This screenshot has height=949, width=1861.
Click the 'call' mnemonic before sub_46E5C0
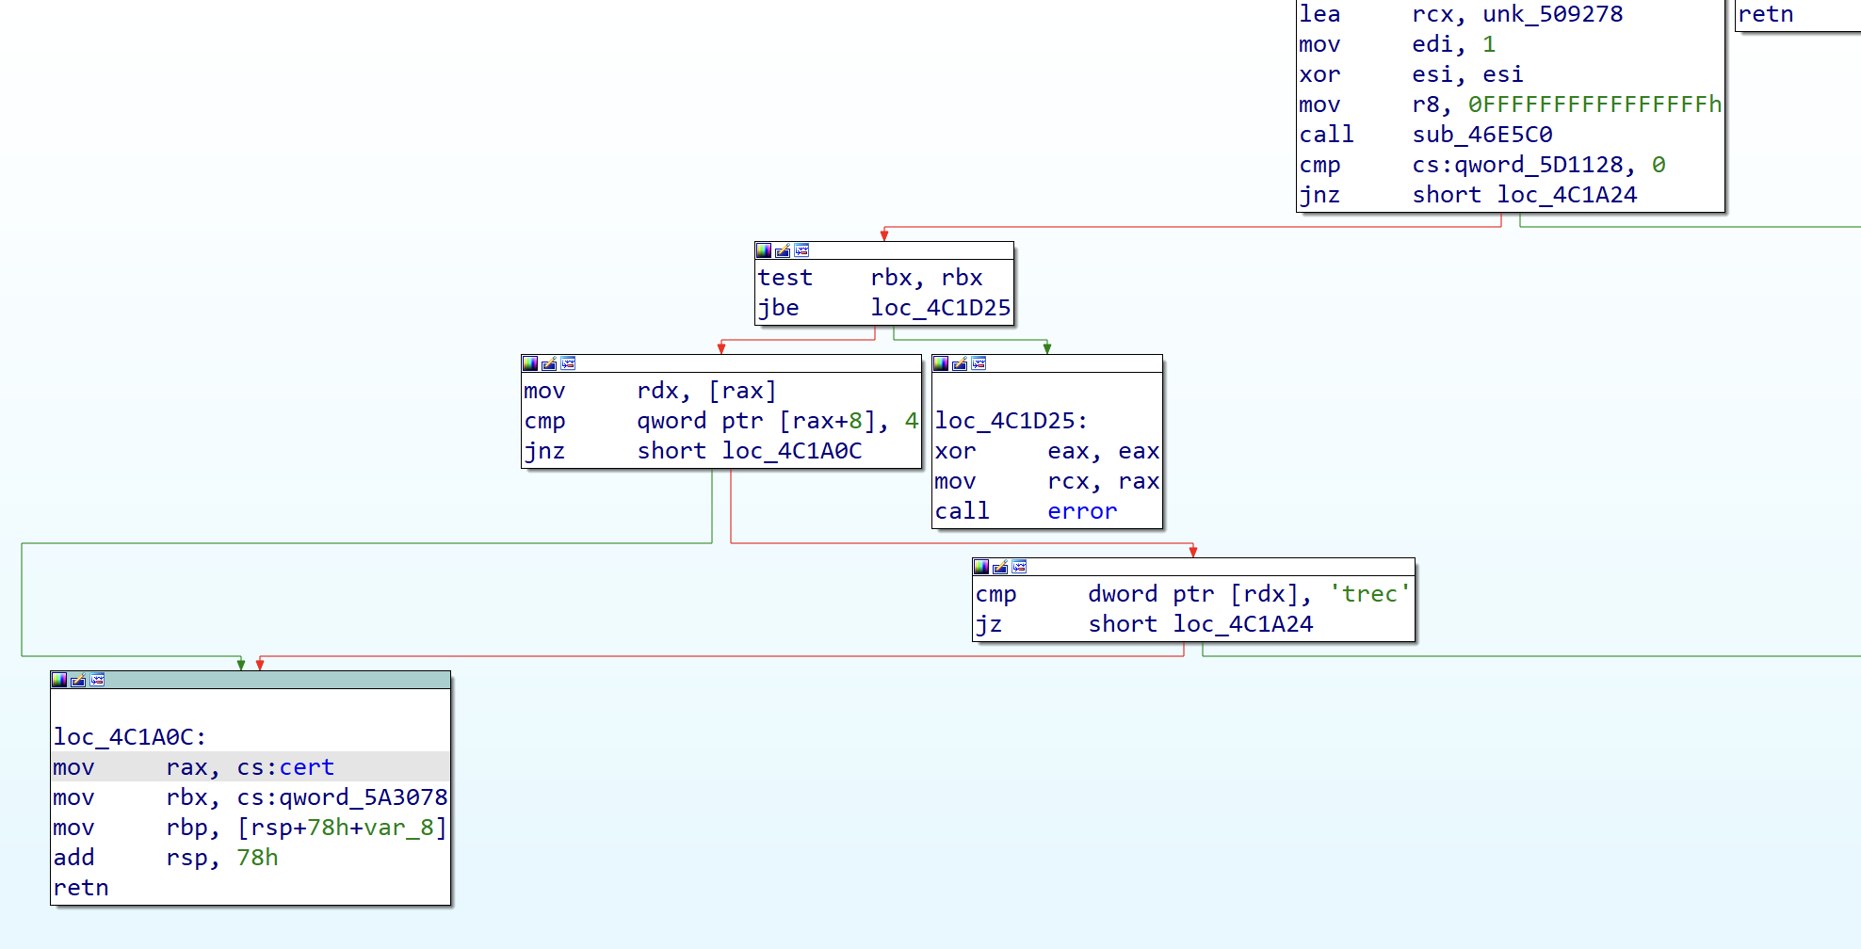click(1326, 135)
